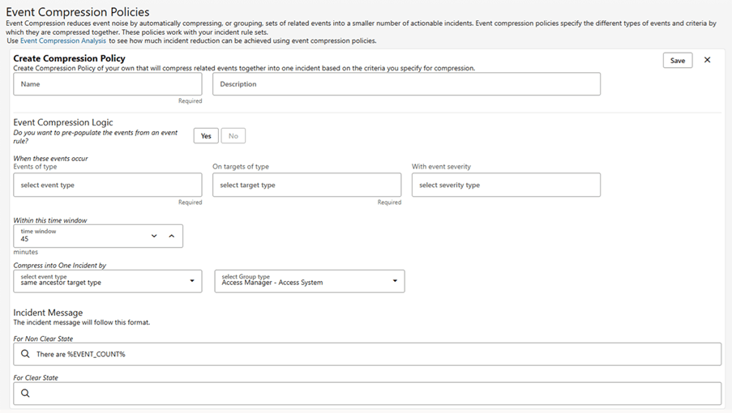Open the same ancestor target type dropdown

coord(107,281)
